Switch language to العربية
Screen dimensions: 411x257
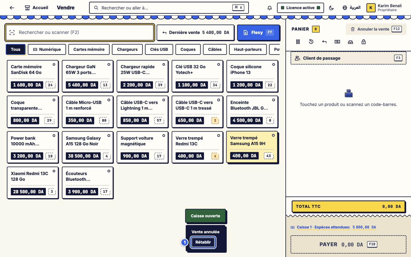352,8
